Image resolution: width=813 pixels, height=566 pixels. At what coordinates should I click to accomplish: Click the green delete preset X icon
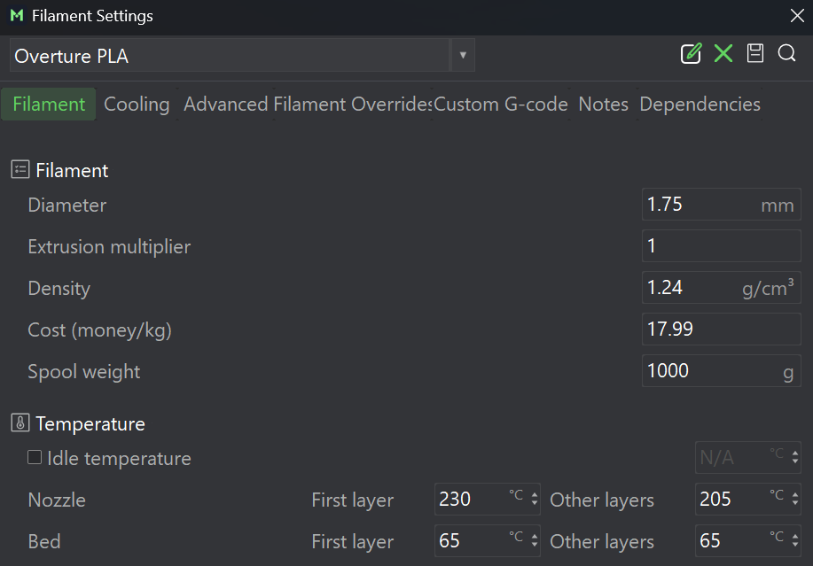[723, 53]
